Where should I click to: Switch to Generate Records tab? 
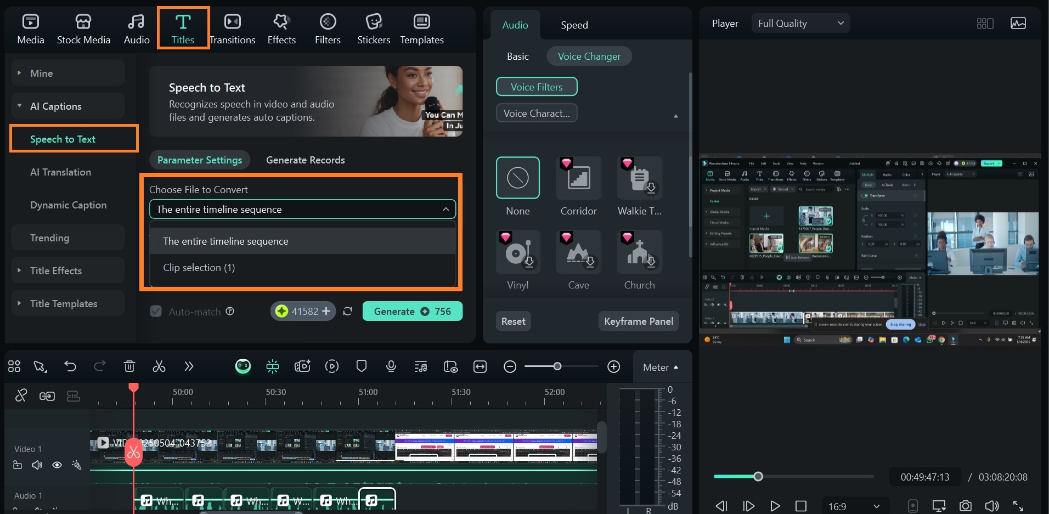[x=306, y=160]
